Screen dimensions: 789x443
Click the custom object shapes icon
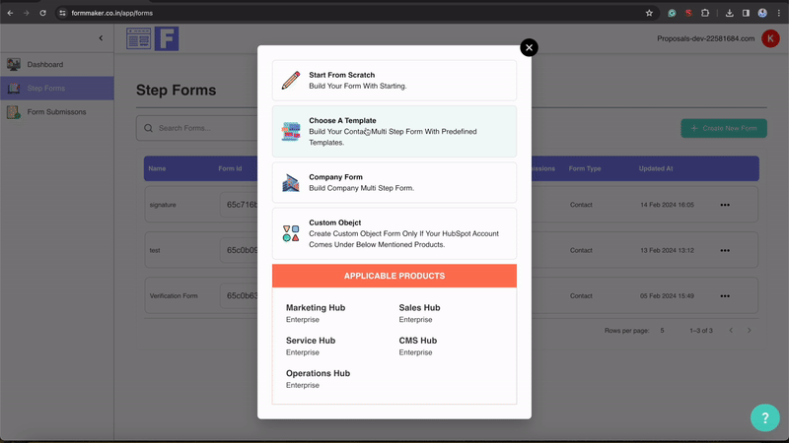[290, 233]
